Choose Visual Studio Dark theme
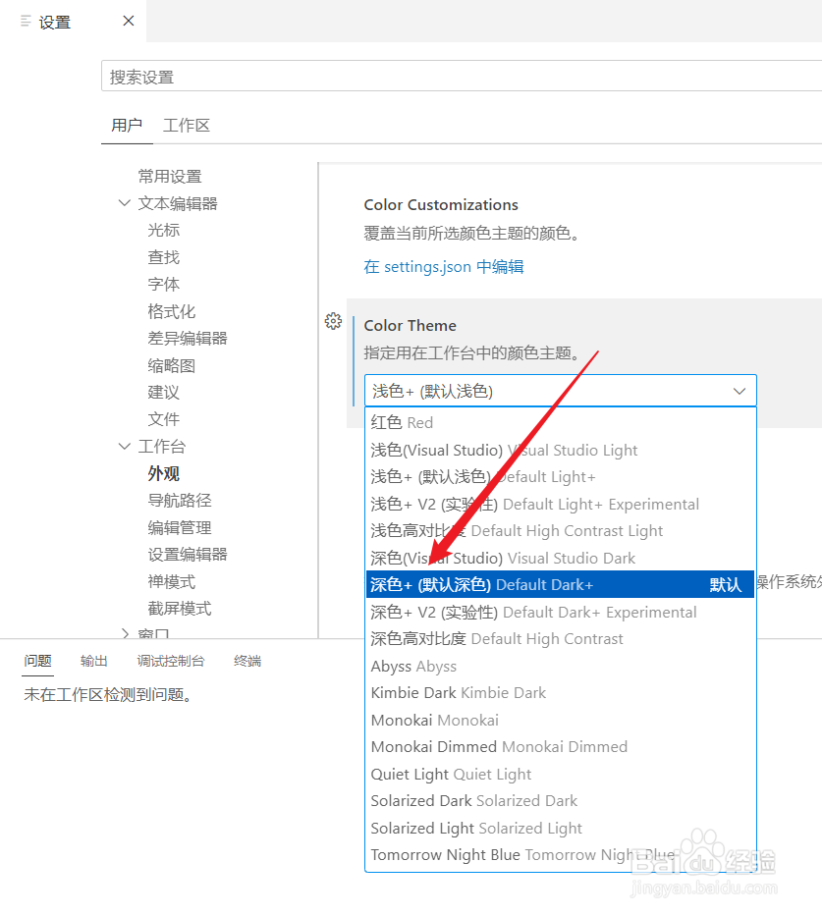This screenshot has width=822, height=916. (x=560, y=558)
